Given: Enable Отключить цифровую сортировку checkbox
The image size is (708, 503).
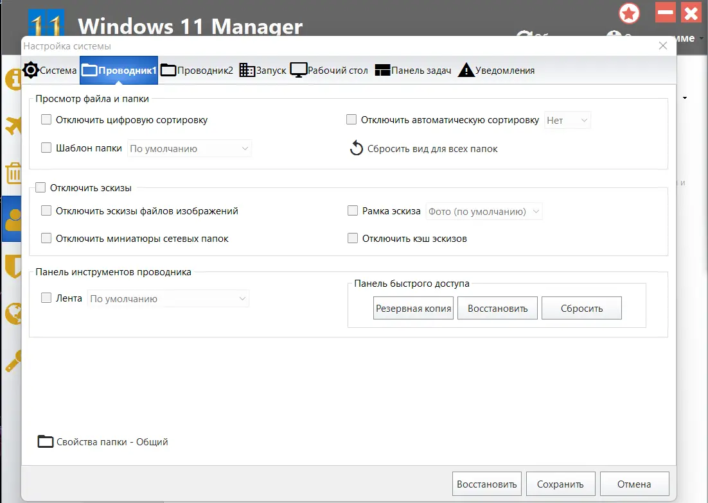Looking at the screenshot, I should coord(46,119).
